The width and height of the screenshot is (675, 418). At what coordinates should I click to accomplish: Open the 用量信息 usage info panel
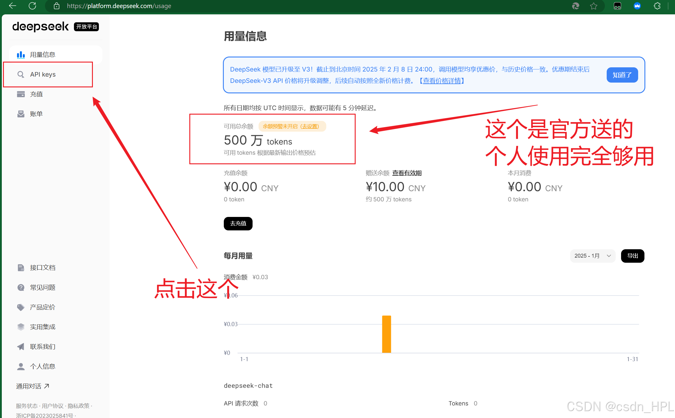(43, 54)
